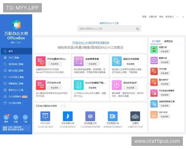Click the OfficeBox logo icon
The width and height of the screenshot is (186, 149).
tap(16, 25)
